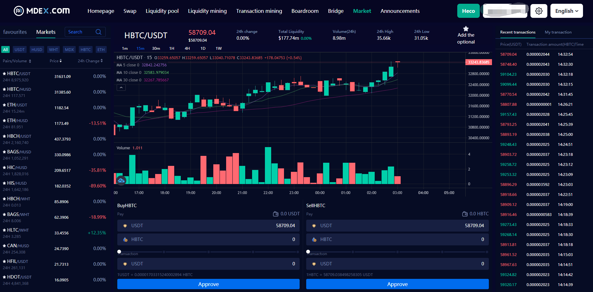
Task: Set chart interval to 30m
Action: pos(156,49)
